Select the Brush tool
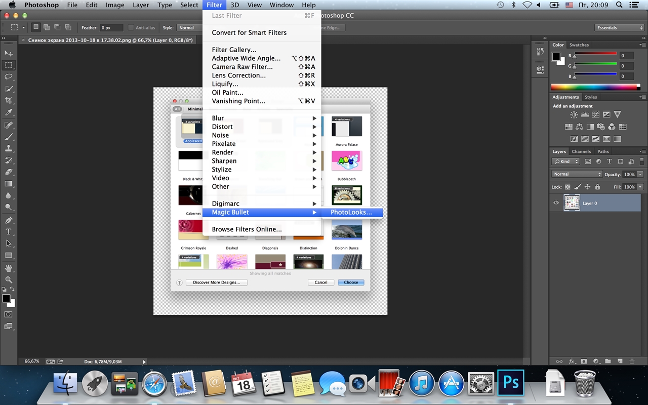The width and height of the screenshot is (648, 405). click(9, 137)
